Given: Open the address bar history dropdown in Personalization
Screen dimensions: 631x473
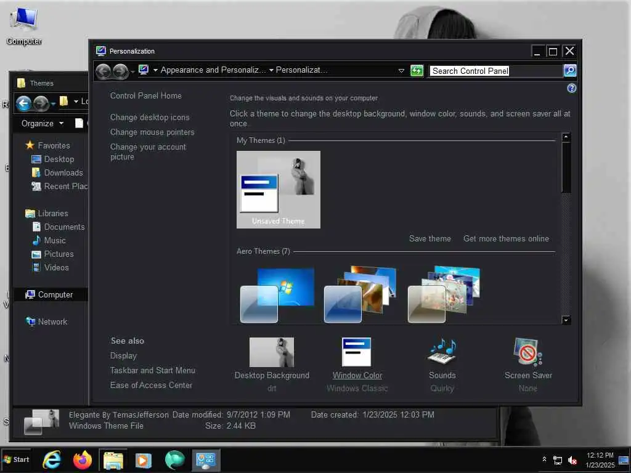Looking at the screenshot, I should 401,71.
